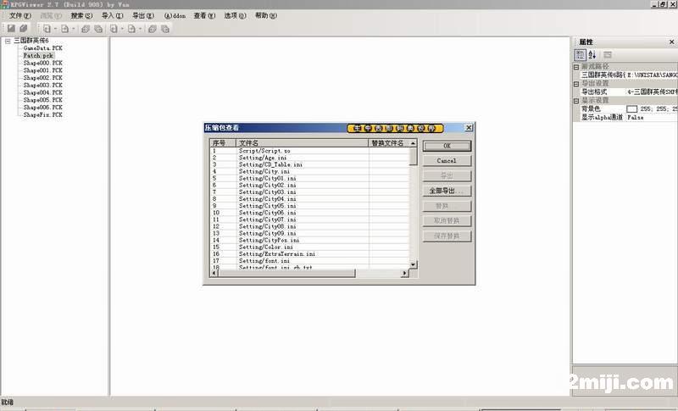Select Shape004.PCK in the tree
Image resolution: width=678 pixels, height=411 pixels.
click(x=43, y=92)
